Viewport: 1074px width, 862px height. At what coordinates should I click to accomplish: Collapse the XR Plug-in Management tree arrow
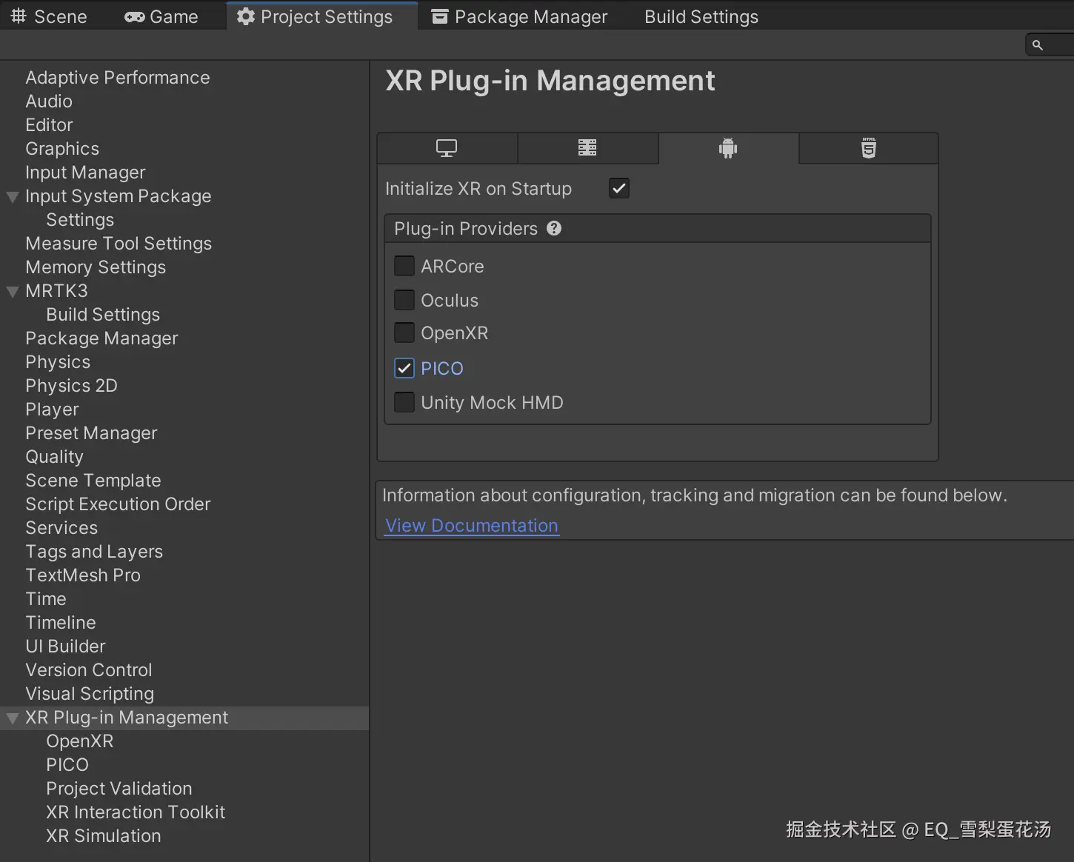[x=13, y=718]
